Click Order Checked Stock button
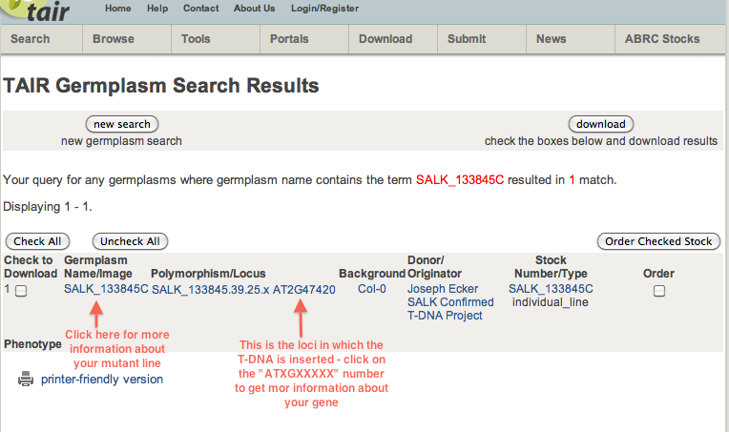729x432 pixels. click(658, 241)
